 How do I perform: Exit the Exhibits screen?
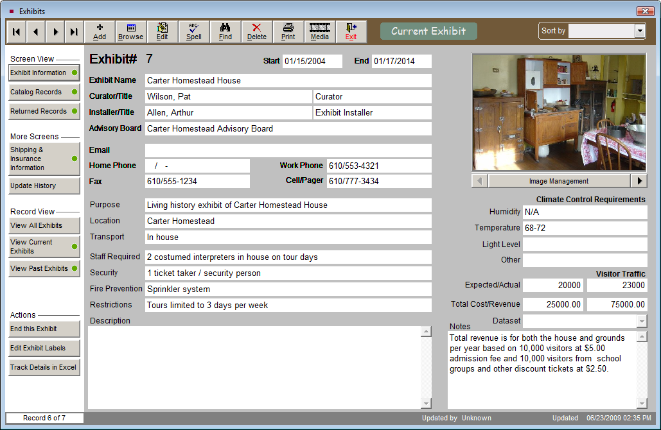(351, 31)
